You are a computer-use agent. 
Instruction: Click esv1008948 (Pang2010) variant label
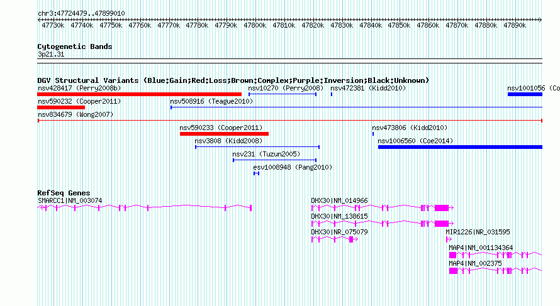click(293, 167)
